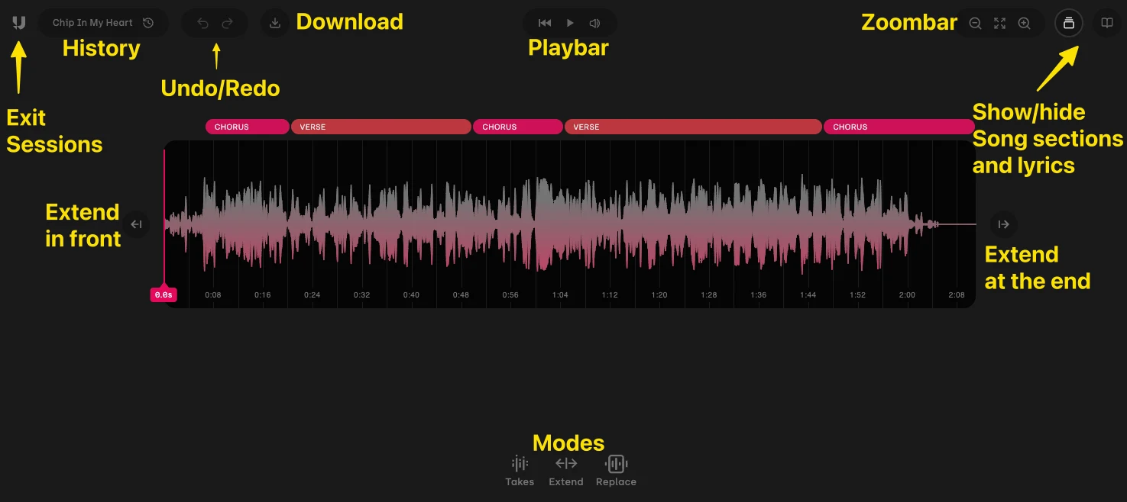Open the book icon panel at top right
This screenshot has height=502, width=1127.
point(1106,23)
